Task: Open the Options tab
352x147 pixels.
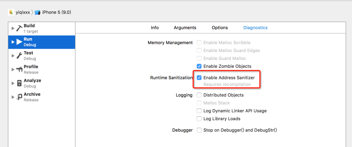Action: click(x=220, y=27)
